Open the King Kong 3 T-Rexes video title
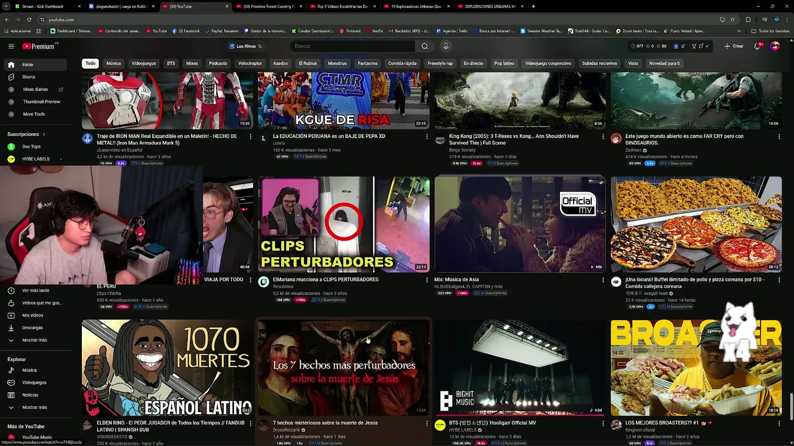This screenshot has height=446, width=794. coord(514,139)
